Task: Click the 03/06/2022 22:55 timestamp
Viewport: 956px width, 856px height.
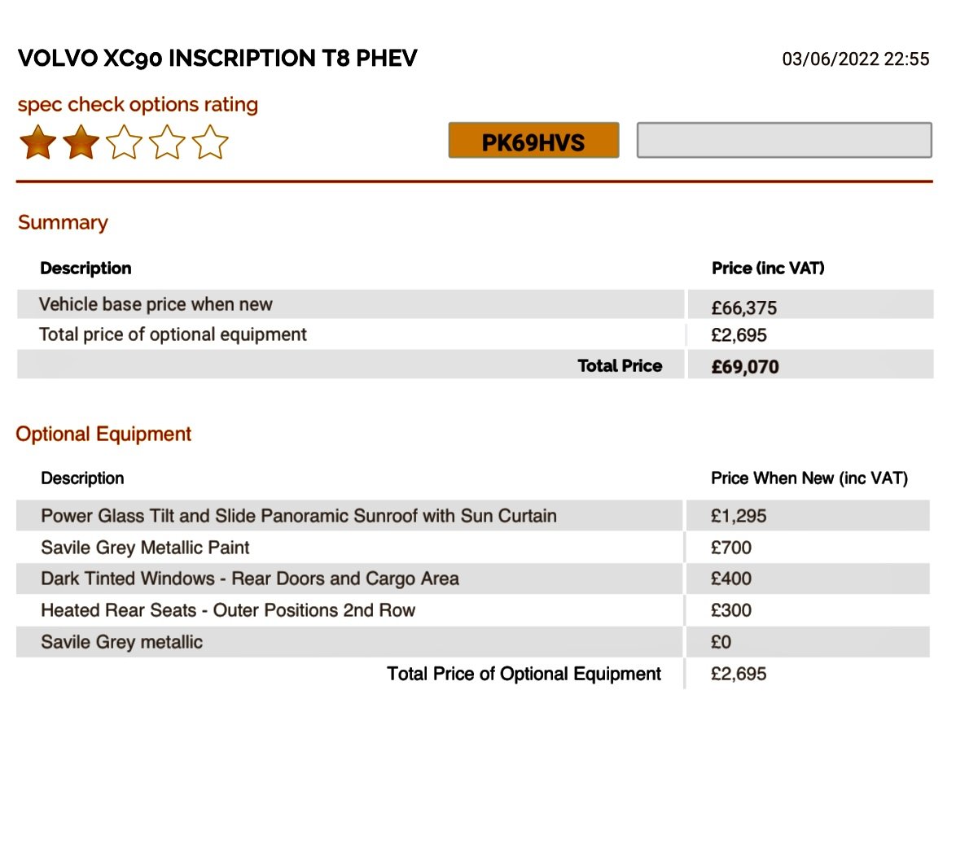Action: [x=855, y=59]
